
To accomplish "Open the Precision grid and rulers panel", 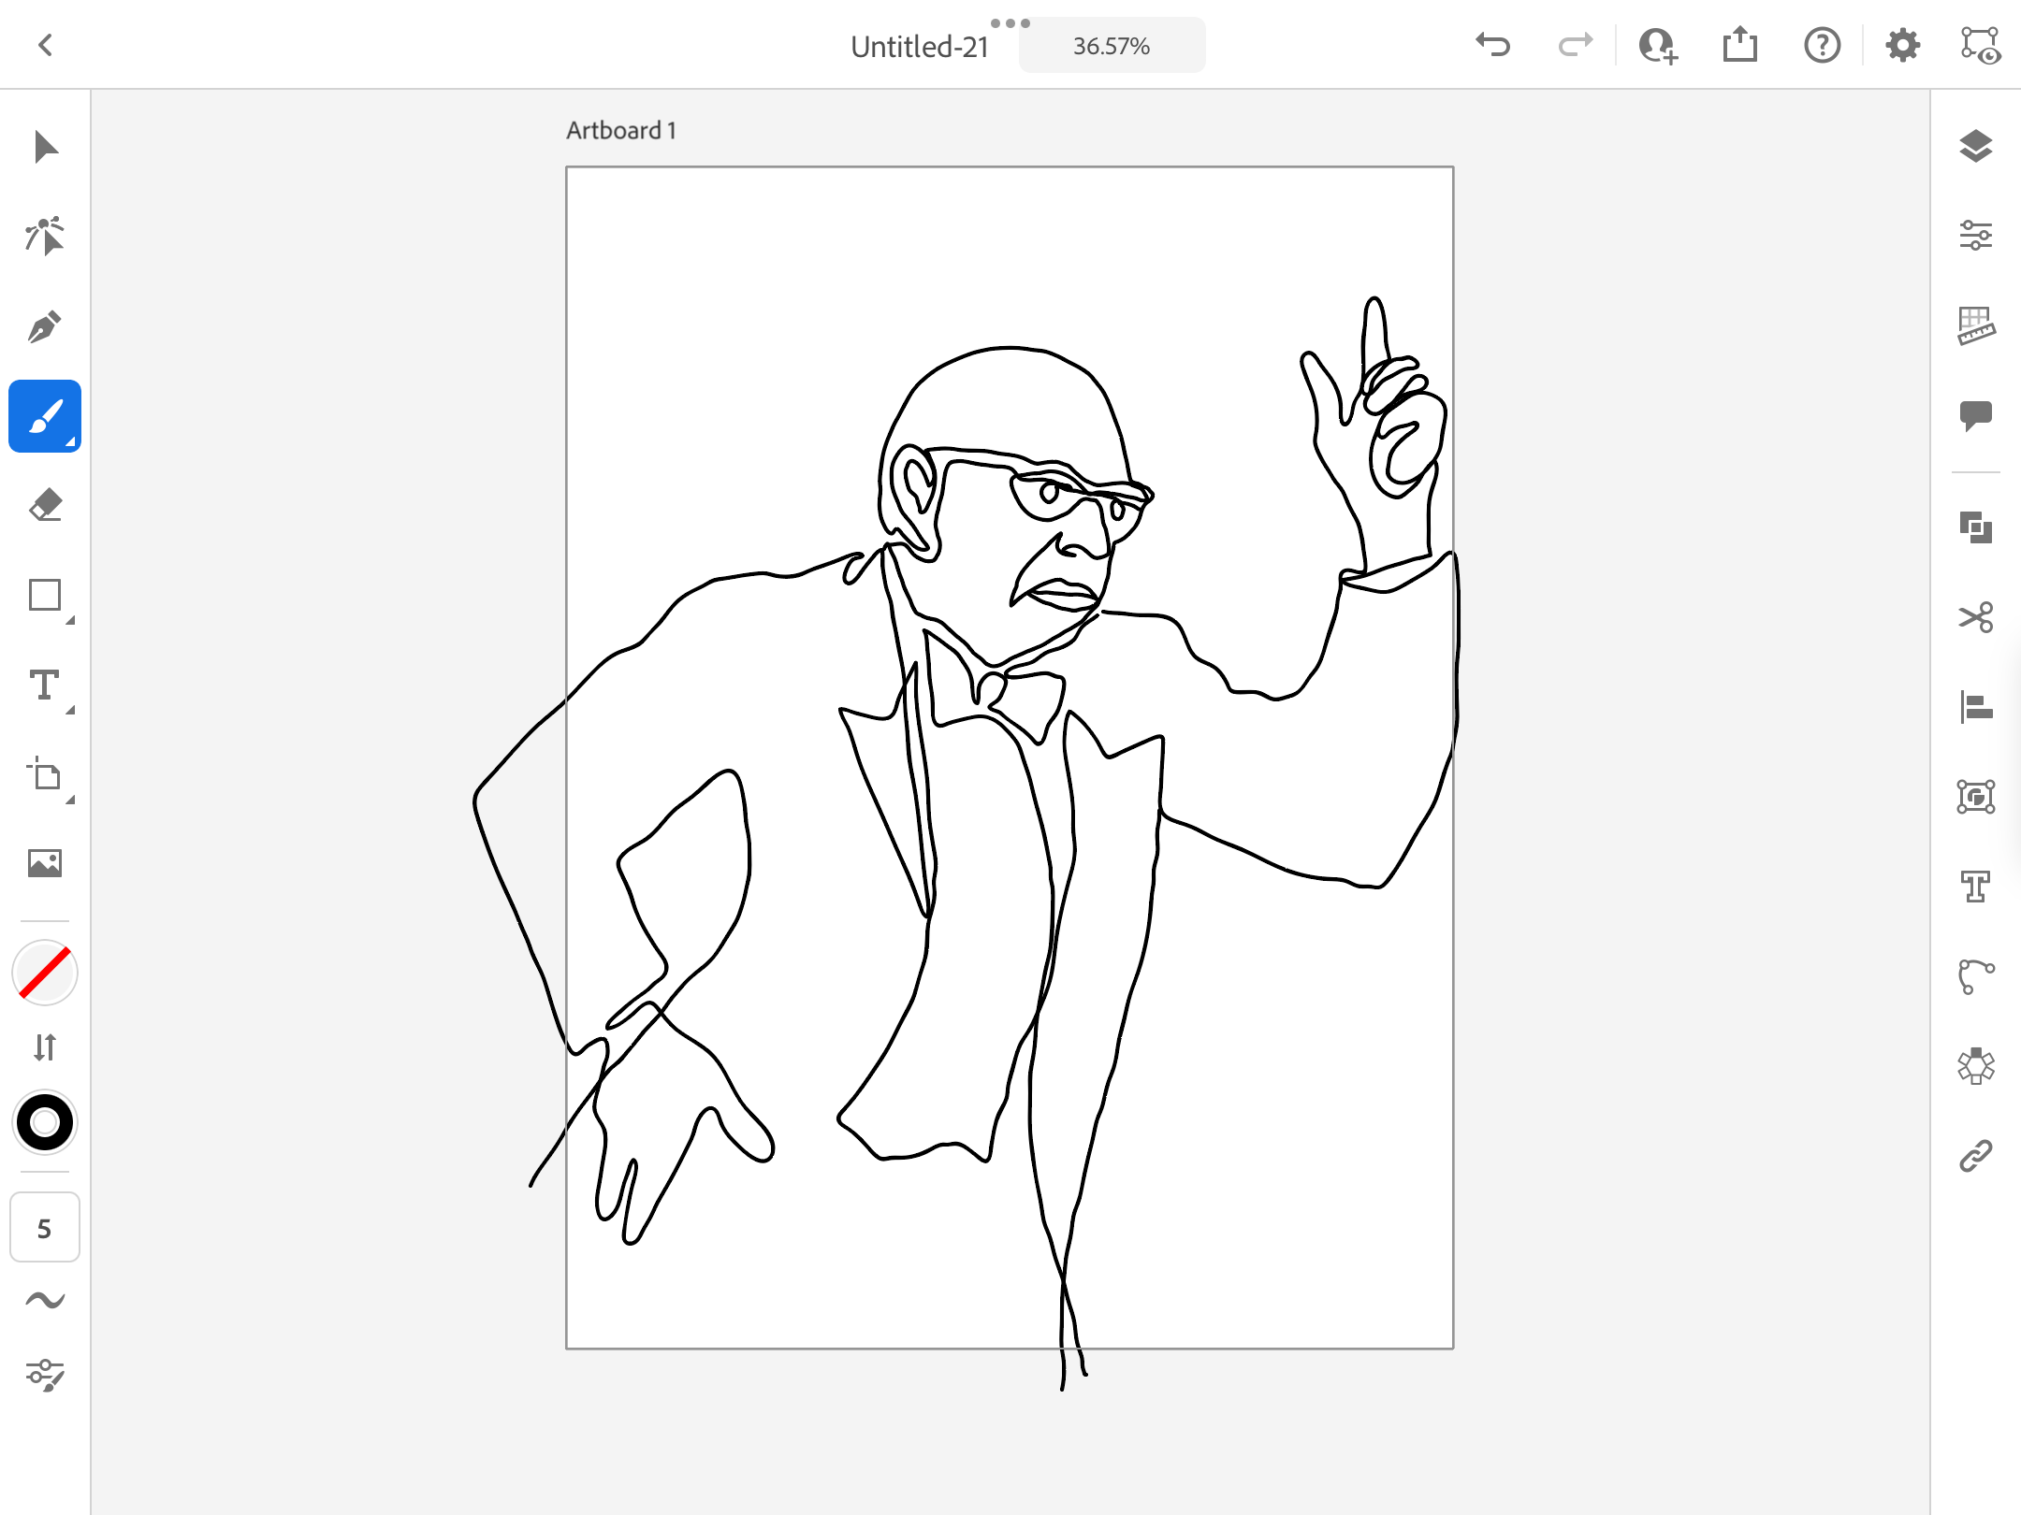I will [1975, 325].
